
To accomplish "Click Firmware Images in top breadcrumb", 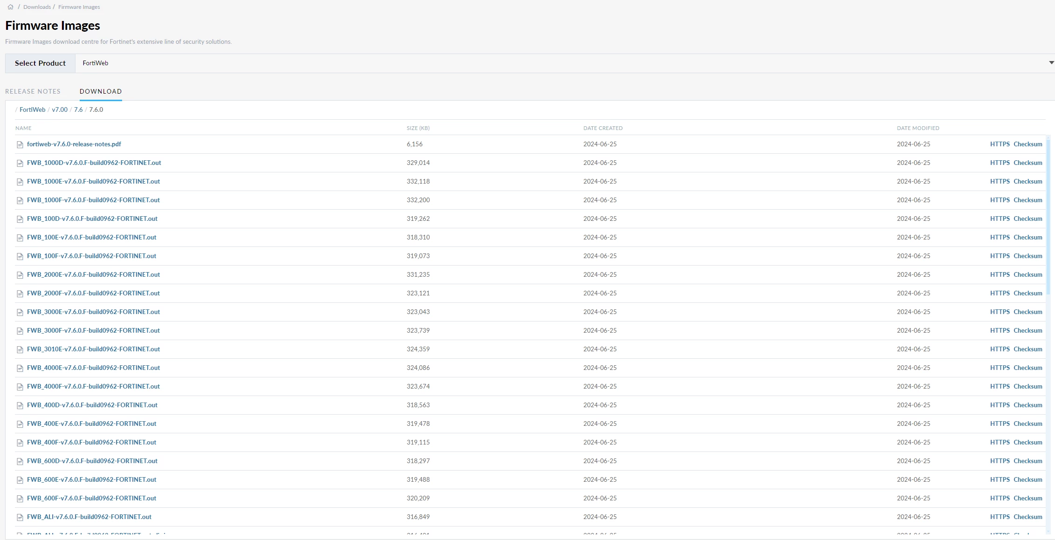I will coord(79,7).
